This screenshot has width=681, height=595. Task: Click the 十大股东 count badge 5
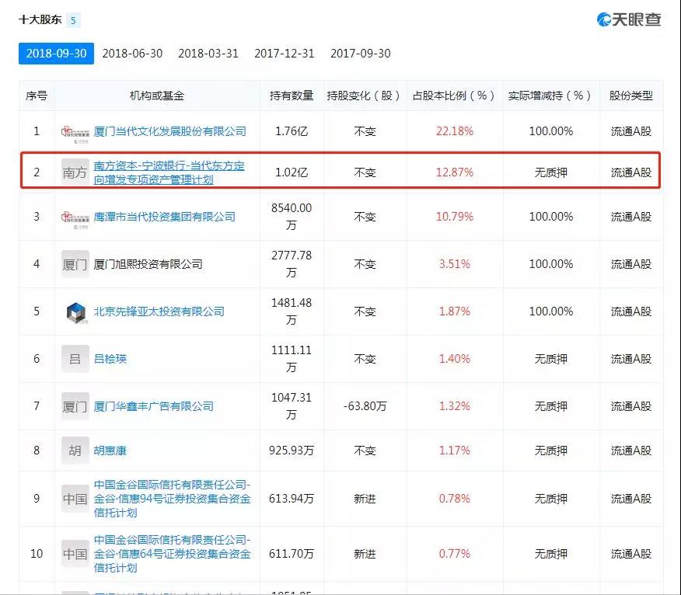[x=73, y=20]
